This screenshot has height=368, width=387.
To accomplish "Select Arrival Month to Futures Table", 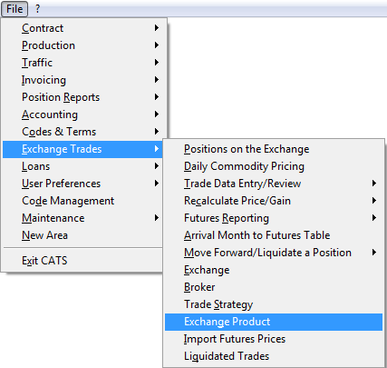I will pos(274,235).
